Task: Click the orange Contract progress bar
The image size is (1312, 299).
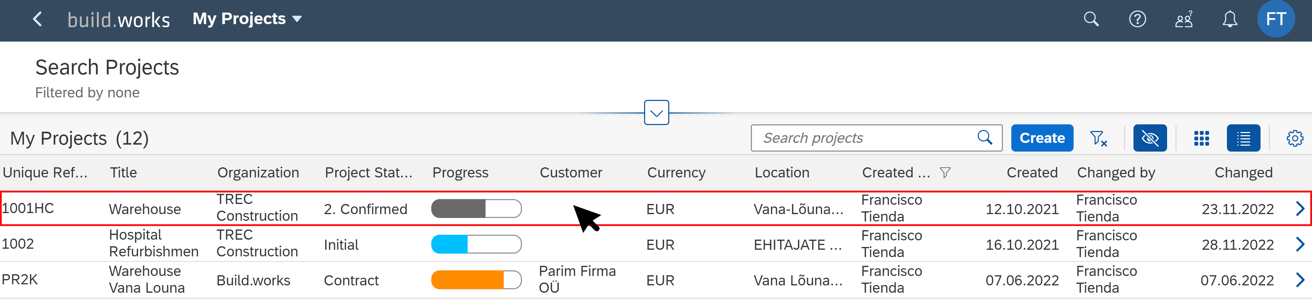Action: pyautogui.click(x=476, y=280)
